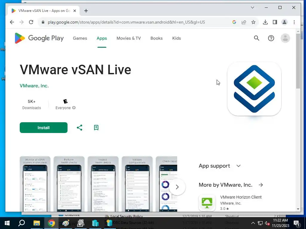
Task: Open the Books tab
Action: coord(157,38)
